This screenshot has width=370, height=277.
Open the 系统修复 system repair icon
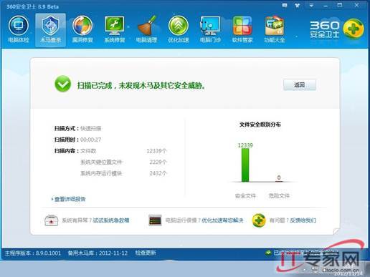pyautogui.click(x=115, y=29)
